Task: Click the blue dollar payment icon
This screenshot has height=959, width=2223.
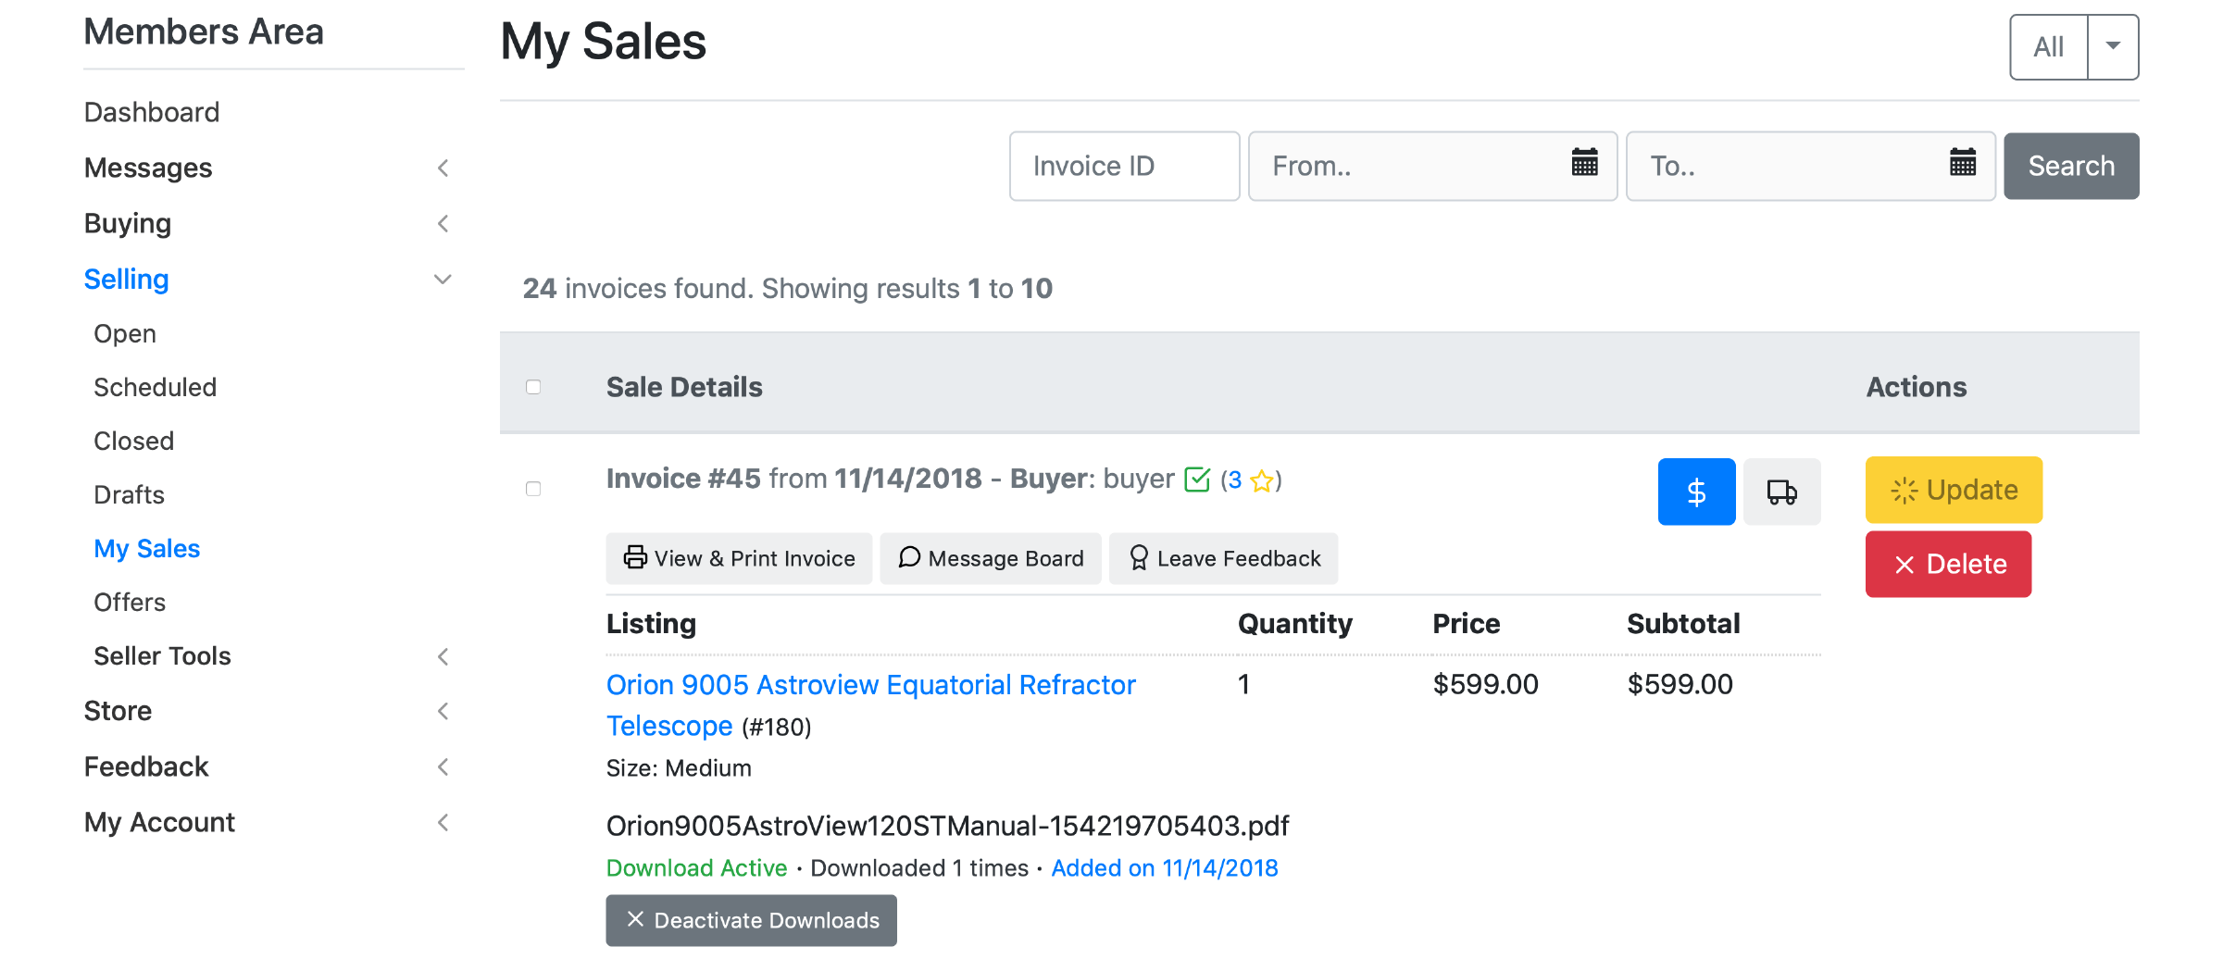Action: 1696,492
